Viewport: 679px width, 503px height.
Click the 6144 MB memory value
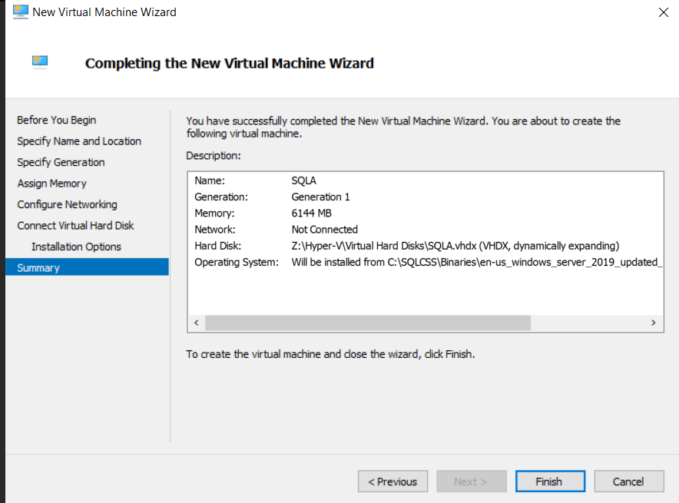click(311, 213)
